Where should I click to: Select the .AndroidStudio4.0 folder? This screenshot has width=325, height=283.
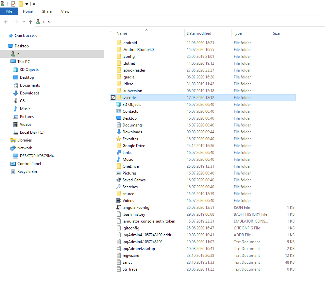(x=138, y=50)
